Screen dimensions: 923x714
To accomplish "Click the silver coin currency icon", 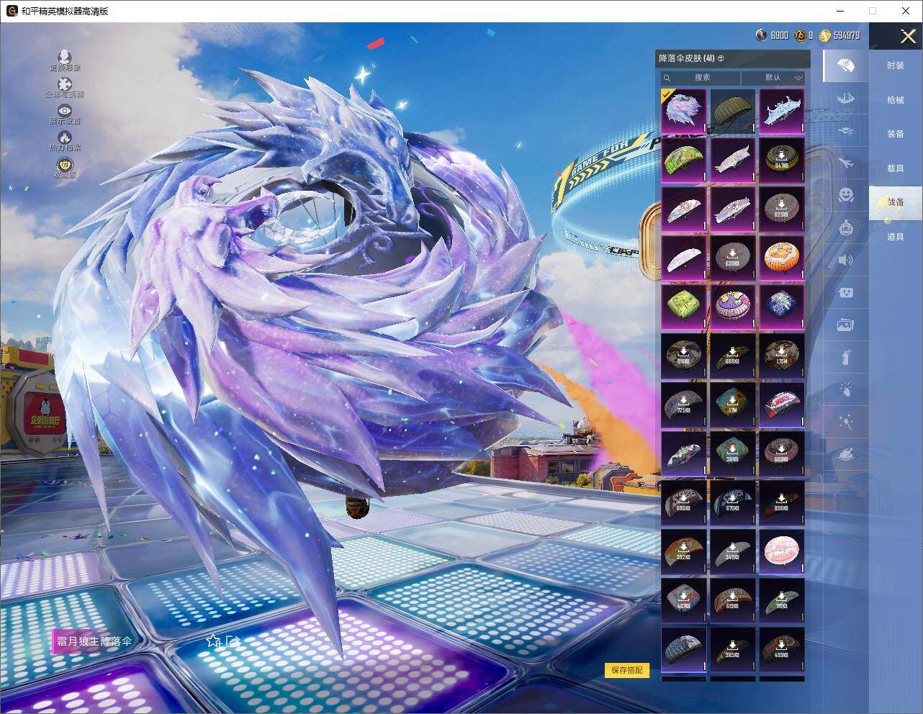I will click(760, 35).
